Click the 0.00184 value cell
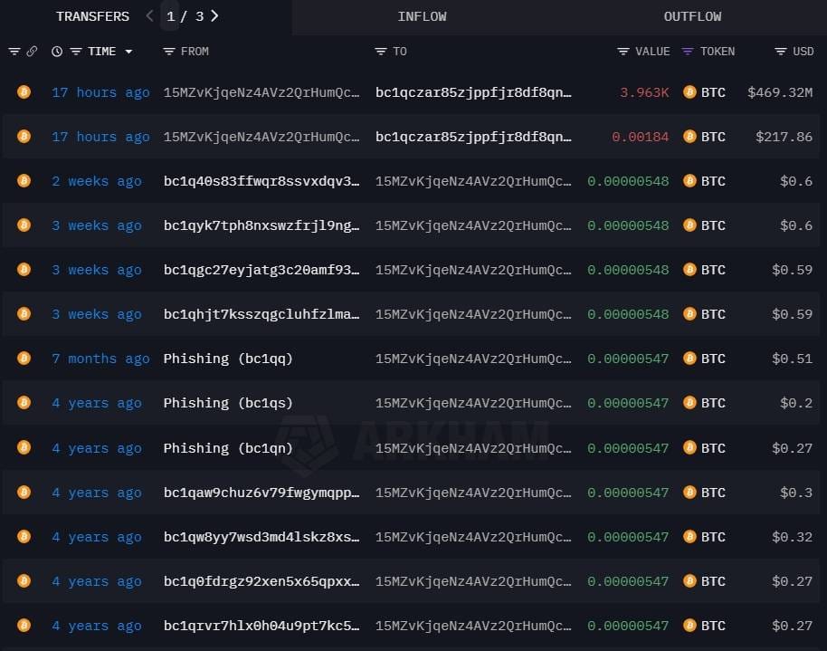827x651 pixels. pyautogui.click(x=641, y=137)
